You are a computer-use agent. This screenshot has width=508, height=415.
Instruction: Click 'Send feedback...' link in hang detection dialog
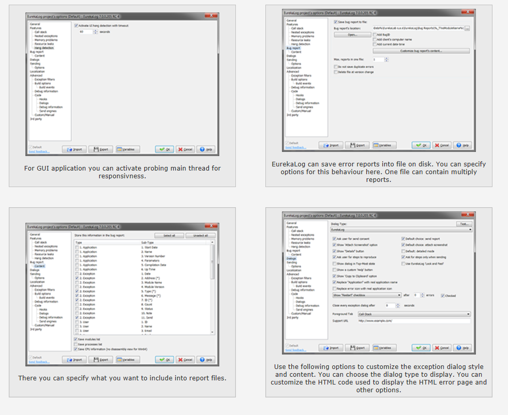(x=39, y=151)
